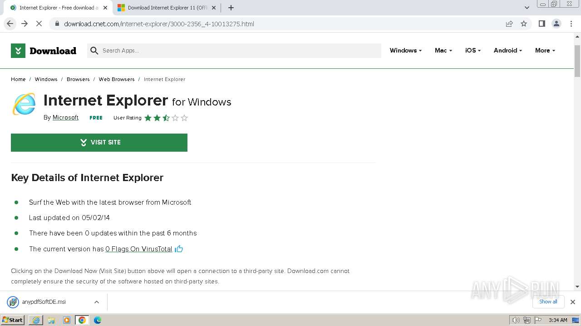Click the Download.com logo
Viewport: 581px width, 326px height.
(44, 51)
